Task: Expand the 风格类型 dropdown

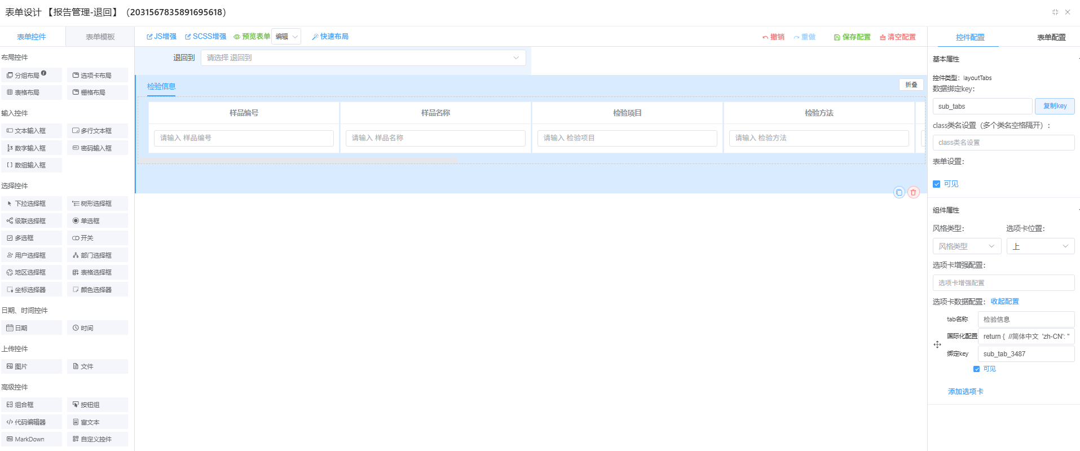Action: [x=967, y=246]
